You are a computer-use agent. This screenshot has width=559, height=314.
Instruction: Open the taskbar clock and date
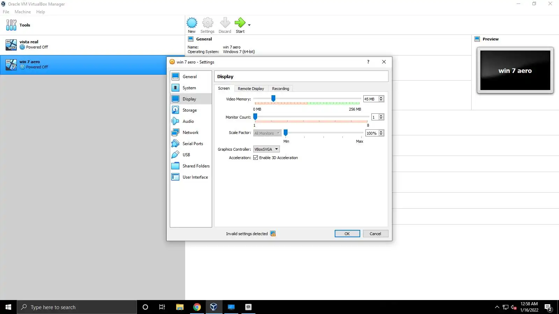pos(529,307)
